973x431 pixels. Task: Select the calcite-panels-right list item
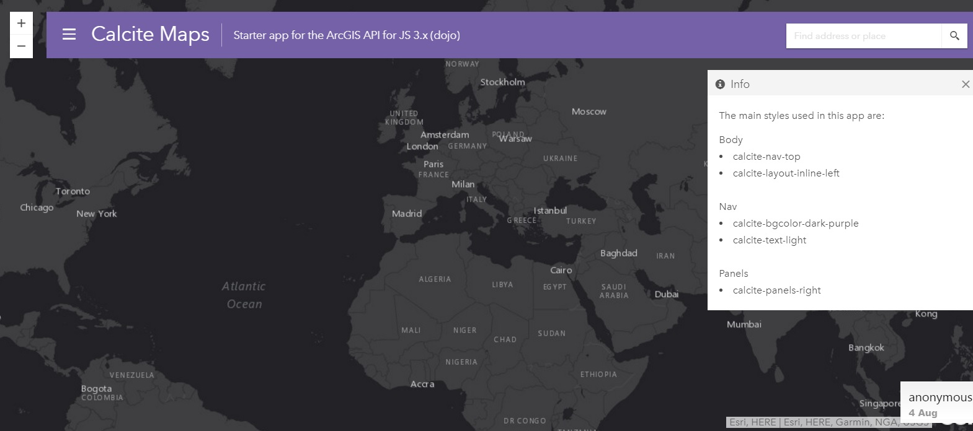[x=776, y=290]
